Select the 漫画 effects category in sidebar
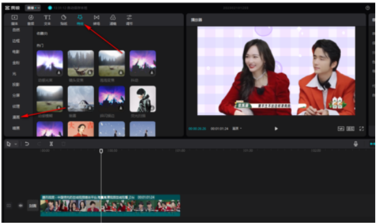Viewport: 379px width, 224px height. [16, 117]
